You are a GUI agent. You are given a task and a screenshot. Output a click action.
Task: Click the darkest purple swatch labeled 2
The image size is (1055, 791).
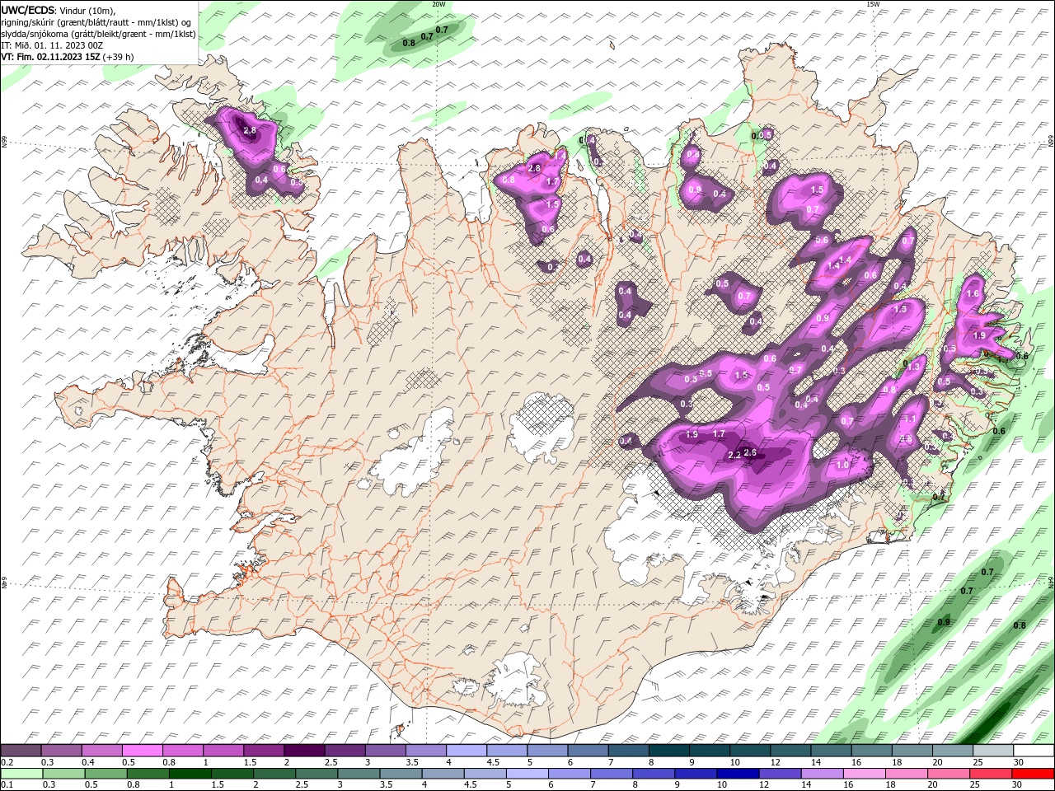point(303,751)
